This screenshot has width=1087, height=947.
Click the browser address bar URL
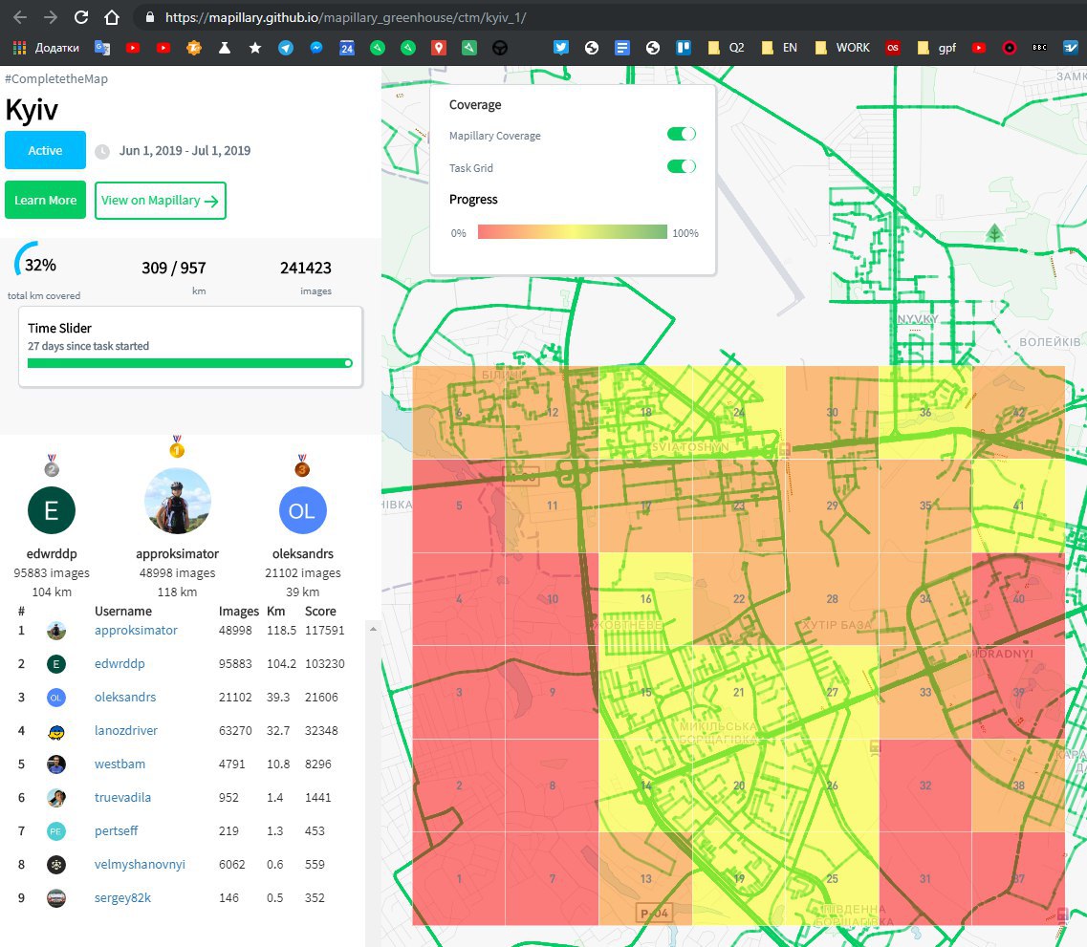tap(345, 17)
